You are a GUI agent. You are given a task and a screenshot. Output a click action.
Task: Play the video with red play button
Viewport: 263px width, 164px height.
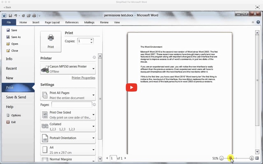(131, 88)
